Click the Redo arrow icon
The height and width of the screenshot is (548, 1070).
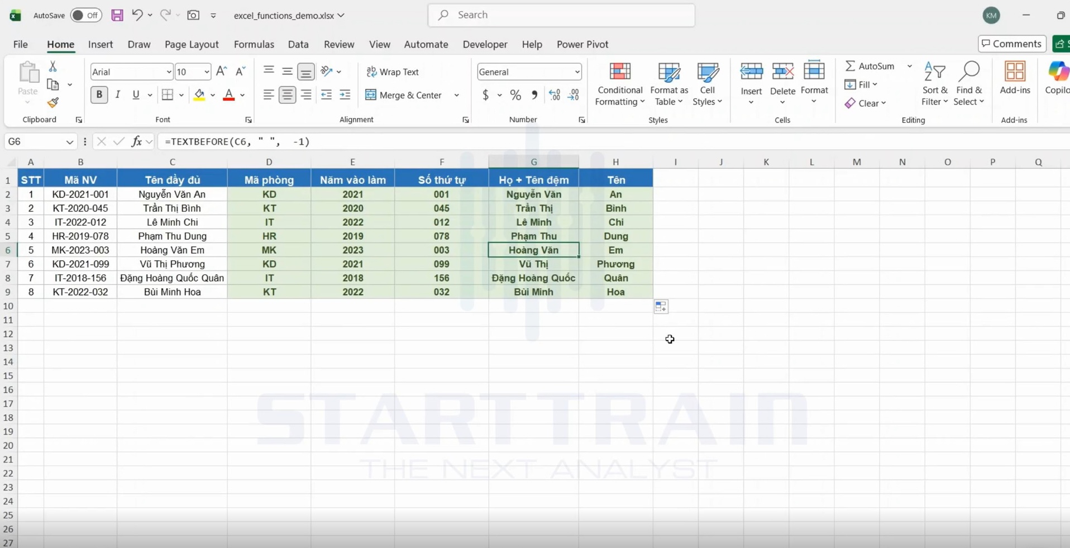click(x=165, y=15)
